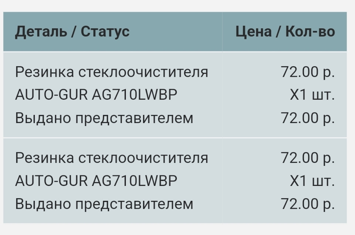
Task: Click the word 'Резинка' in the second row
Action: (44, 158)
